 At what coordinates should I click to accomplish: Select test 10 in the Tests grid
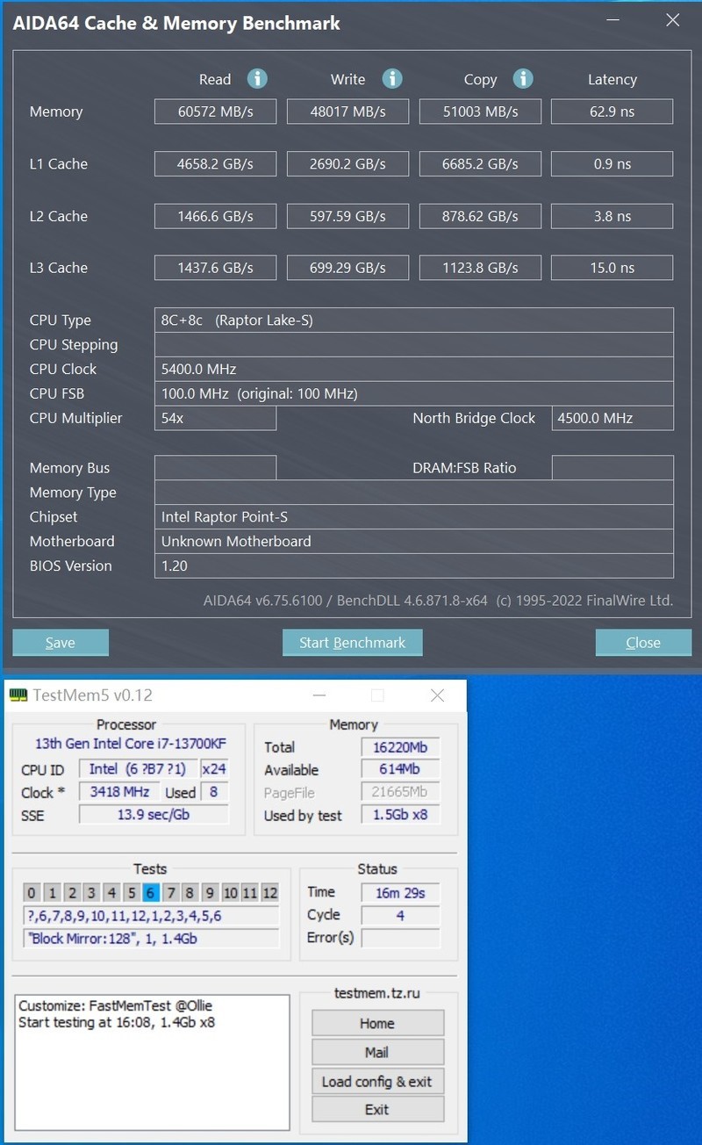pyautogui.click(x=233, y=892)
